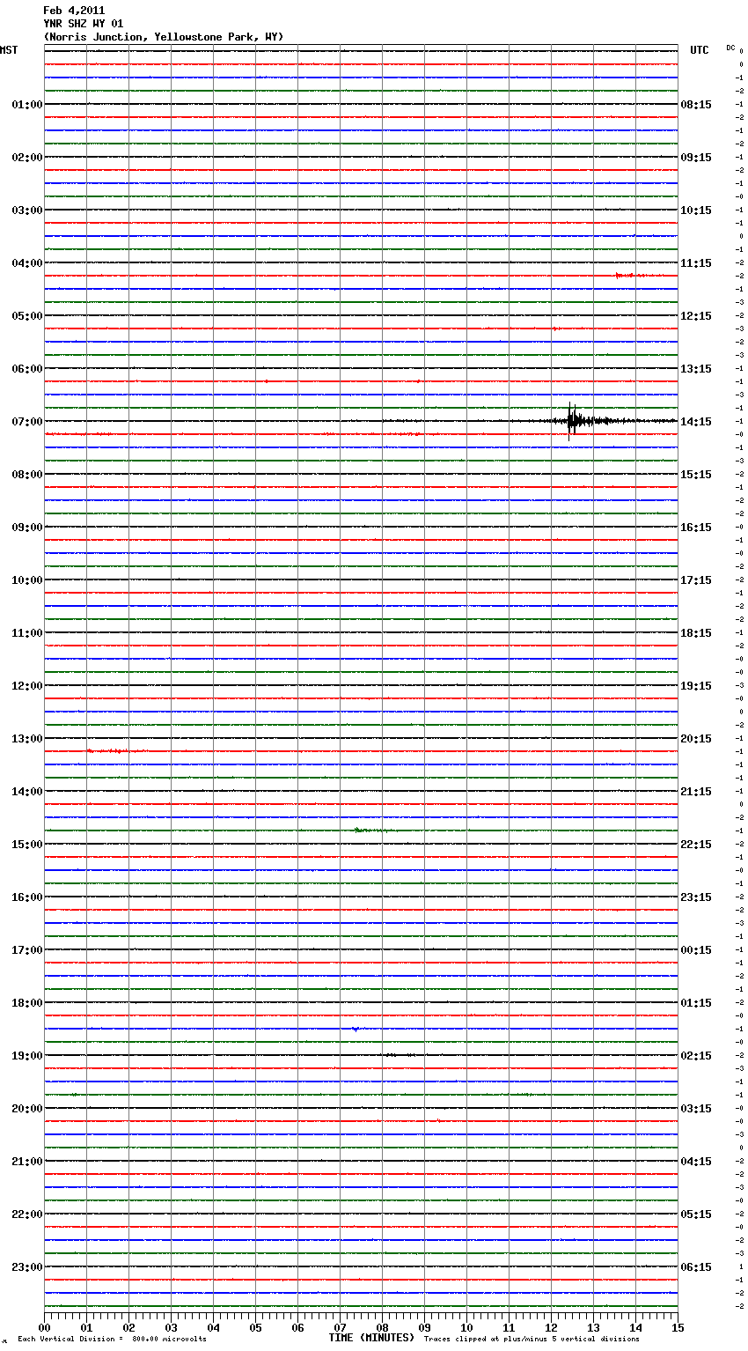Click the 06:15 UTC time label
Screen dimensions: 748x1351
[696, 1267]
